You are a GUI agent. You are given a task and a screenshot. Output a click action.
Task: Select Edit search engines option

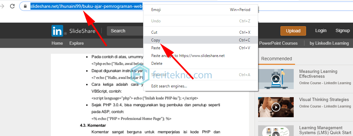pos(201,86)
